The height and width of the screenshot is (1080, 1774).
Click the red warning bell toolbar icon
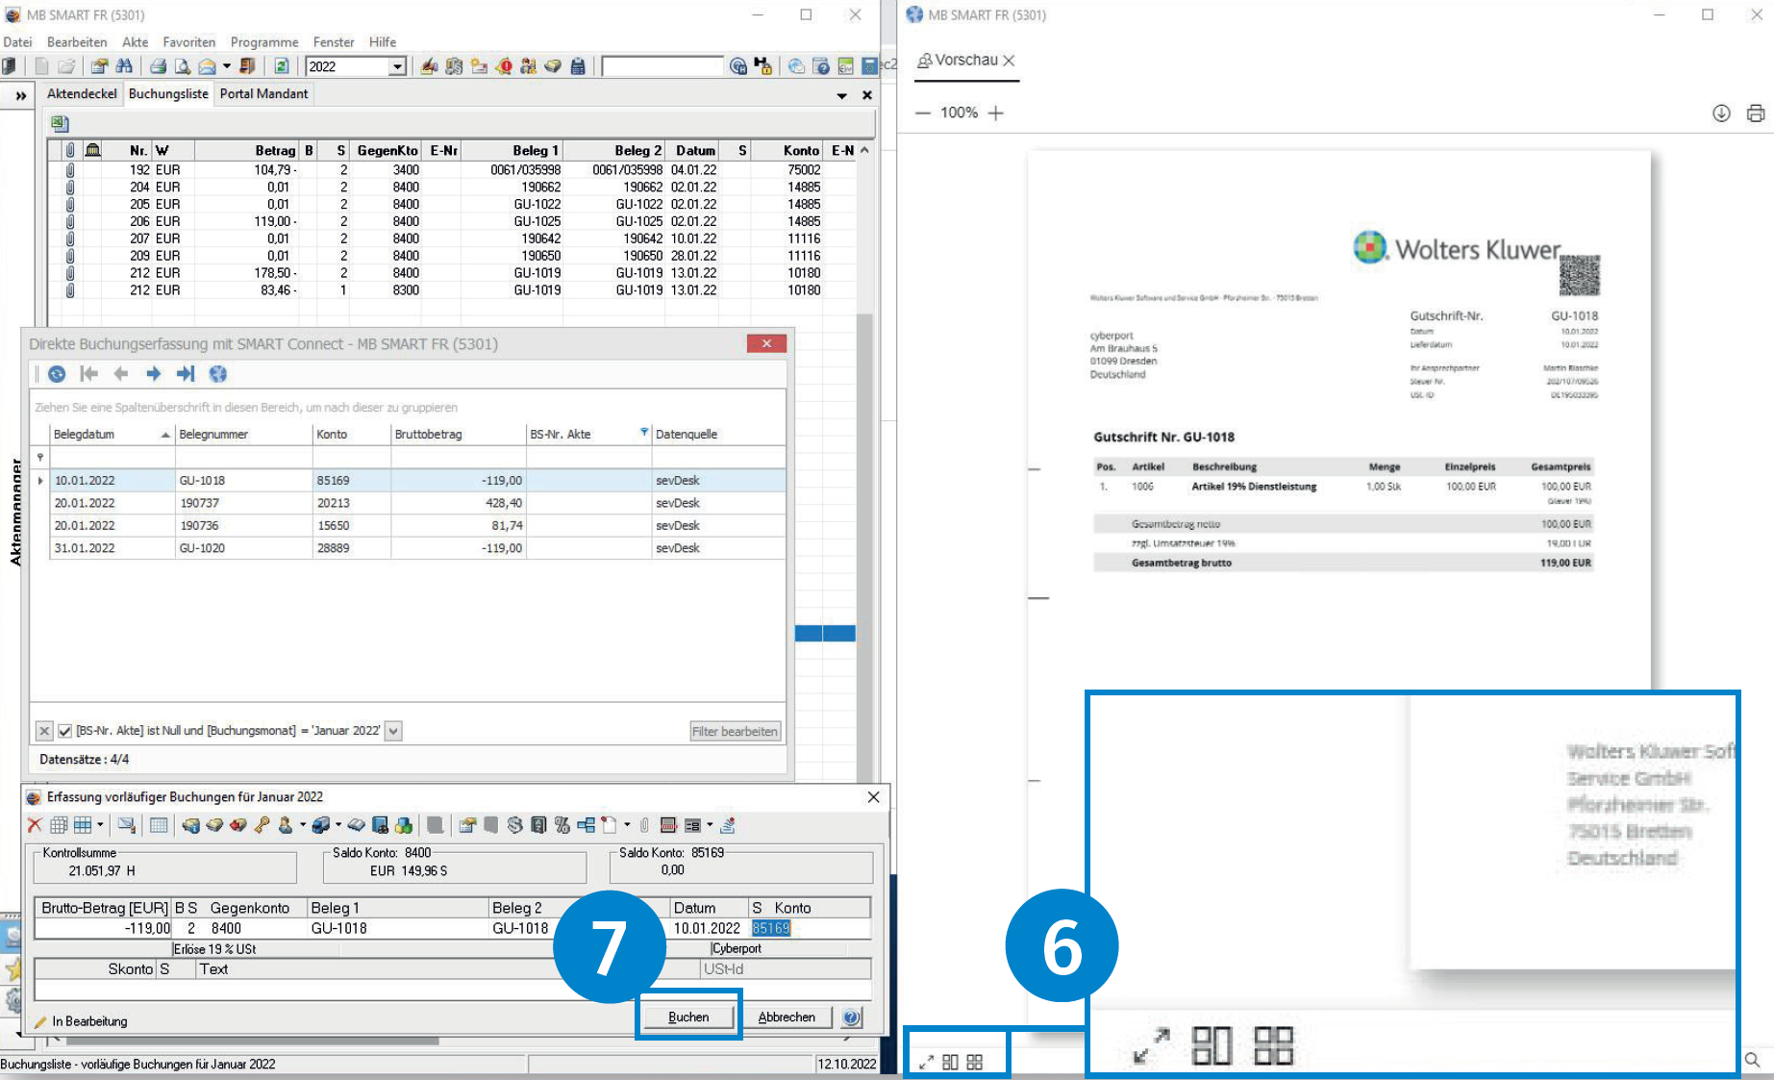tap(503, 66)
